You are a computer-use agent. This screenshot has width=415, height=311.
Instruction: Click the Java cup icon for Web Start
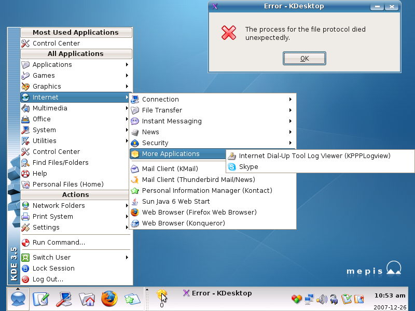(x=135, y=202)
